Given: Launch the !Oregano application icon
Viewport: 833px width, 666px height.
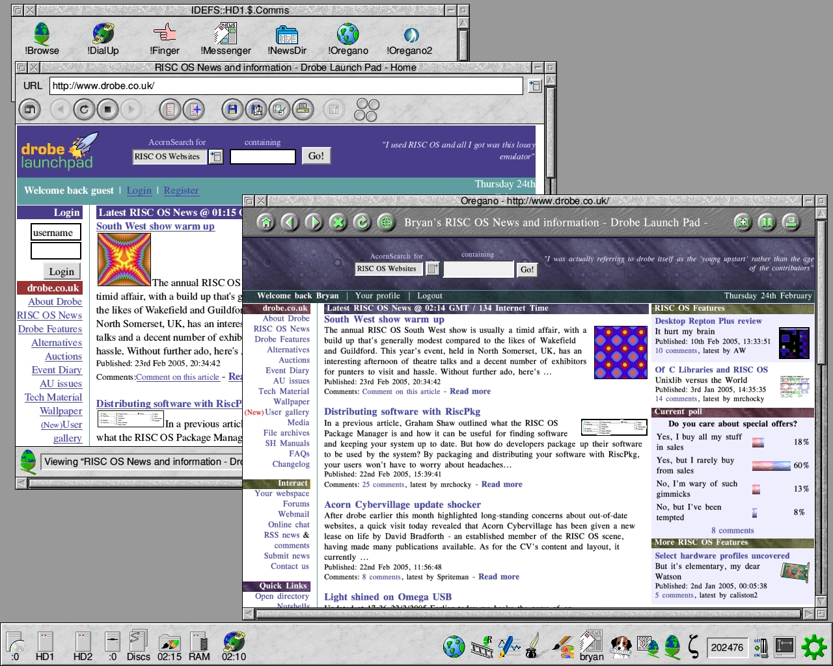Looking at the screenshot, I should pos(348,38).
